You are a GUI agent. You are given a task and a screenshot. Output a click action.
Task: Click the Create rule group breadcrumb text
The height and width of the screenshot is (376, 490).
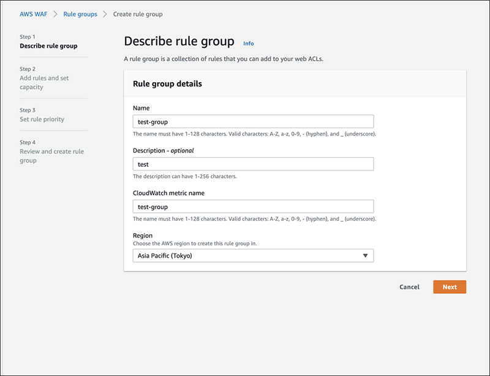point(138,13)
